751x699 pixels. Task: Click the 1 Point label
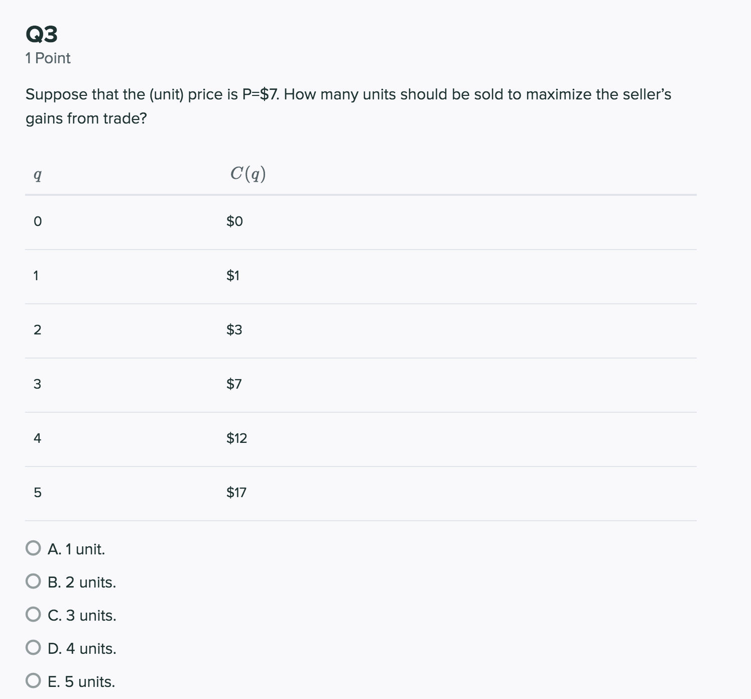click(48, 58)
